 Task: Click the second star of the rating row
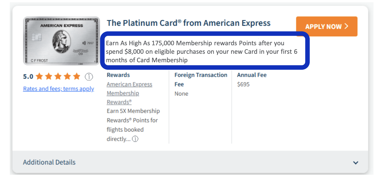pyautogui.click(x=49, y=77)
